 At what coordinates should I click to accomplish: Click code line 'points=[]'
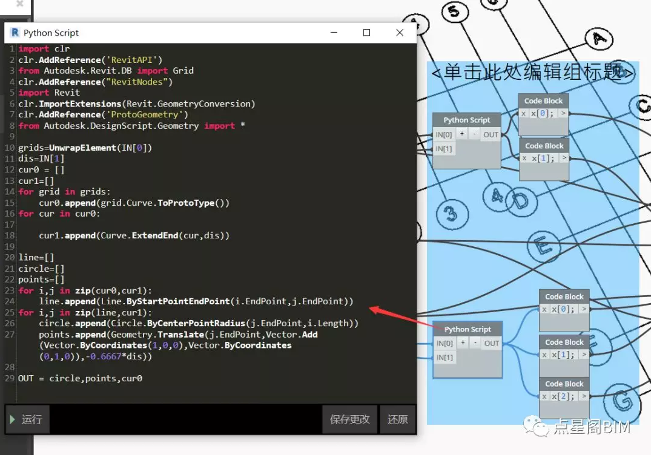pos(41,280)
